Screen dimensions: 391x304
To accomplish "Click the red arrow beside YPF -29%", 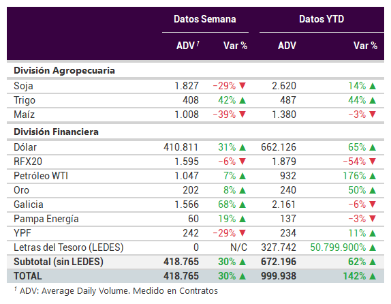I will coord(243,233).
